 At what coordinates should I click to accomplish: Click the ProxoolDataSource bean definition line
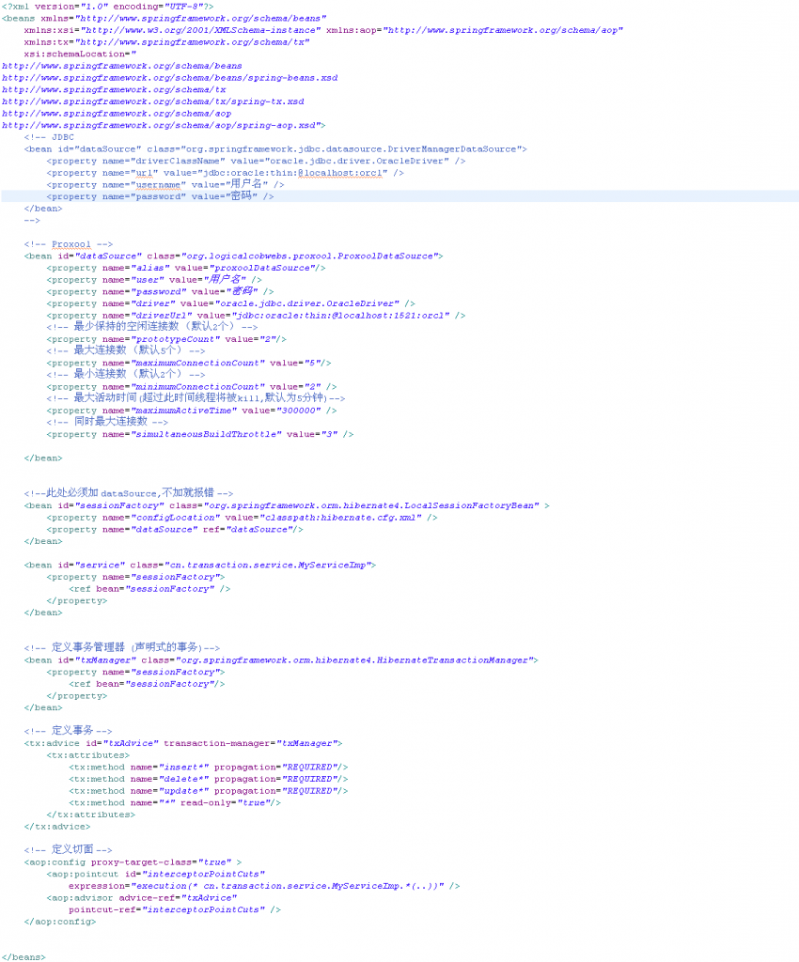[234, 256]
